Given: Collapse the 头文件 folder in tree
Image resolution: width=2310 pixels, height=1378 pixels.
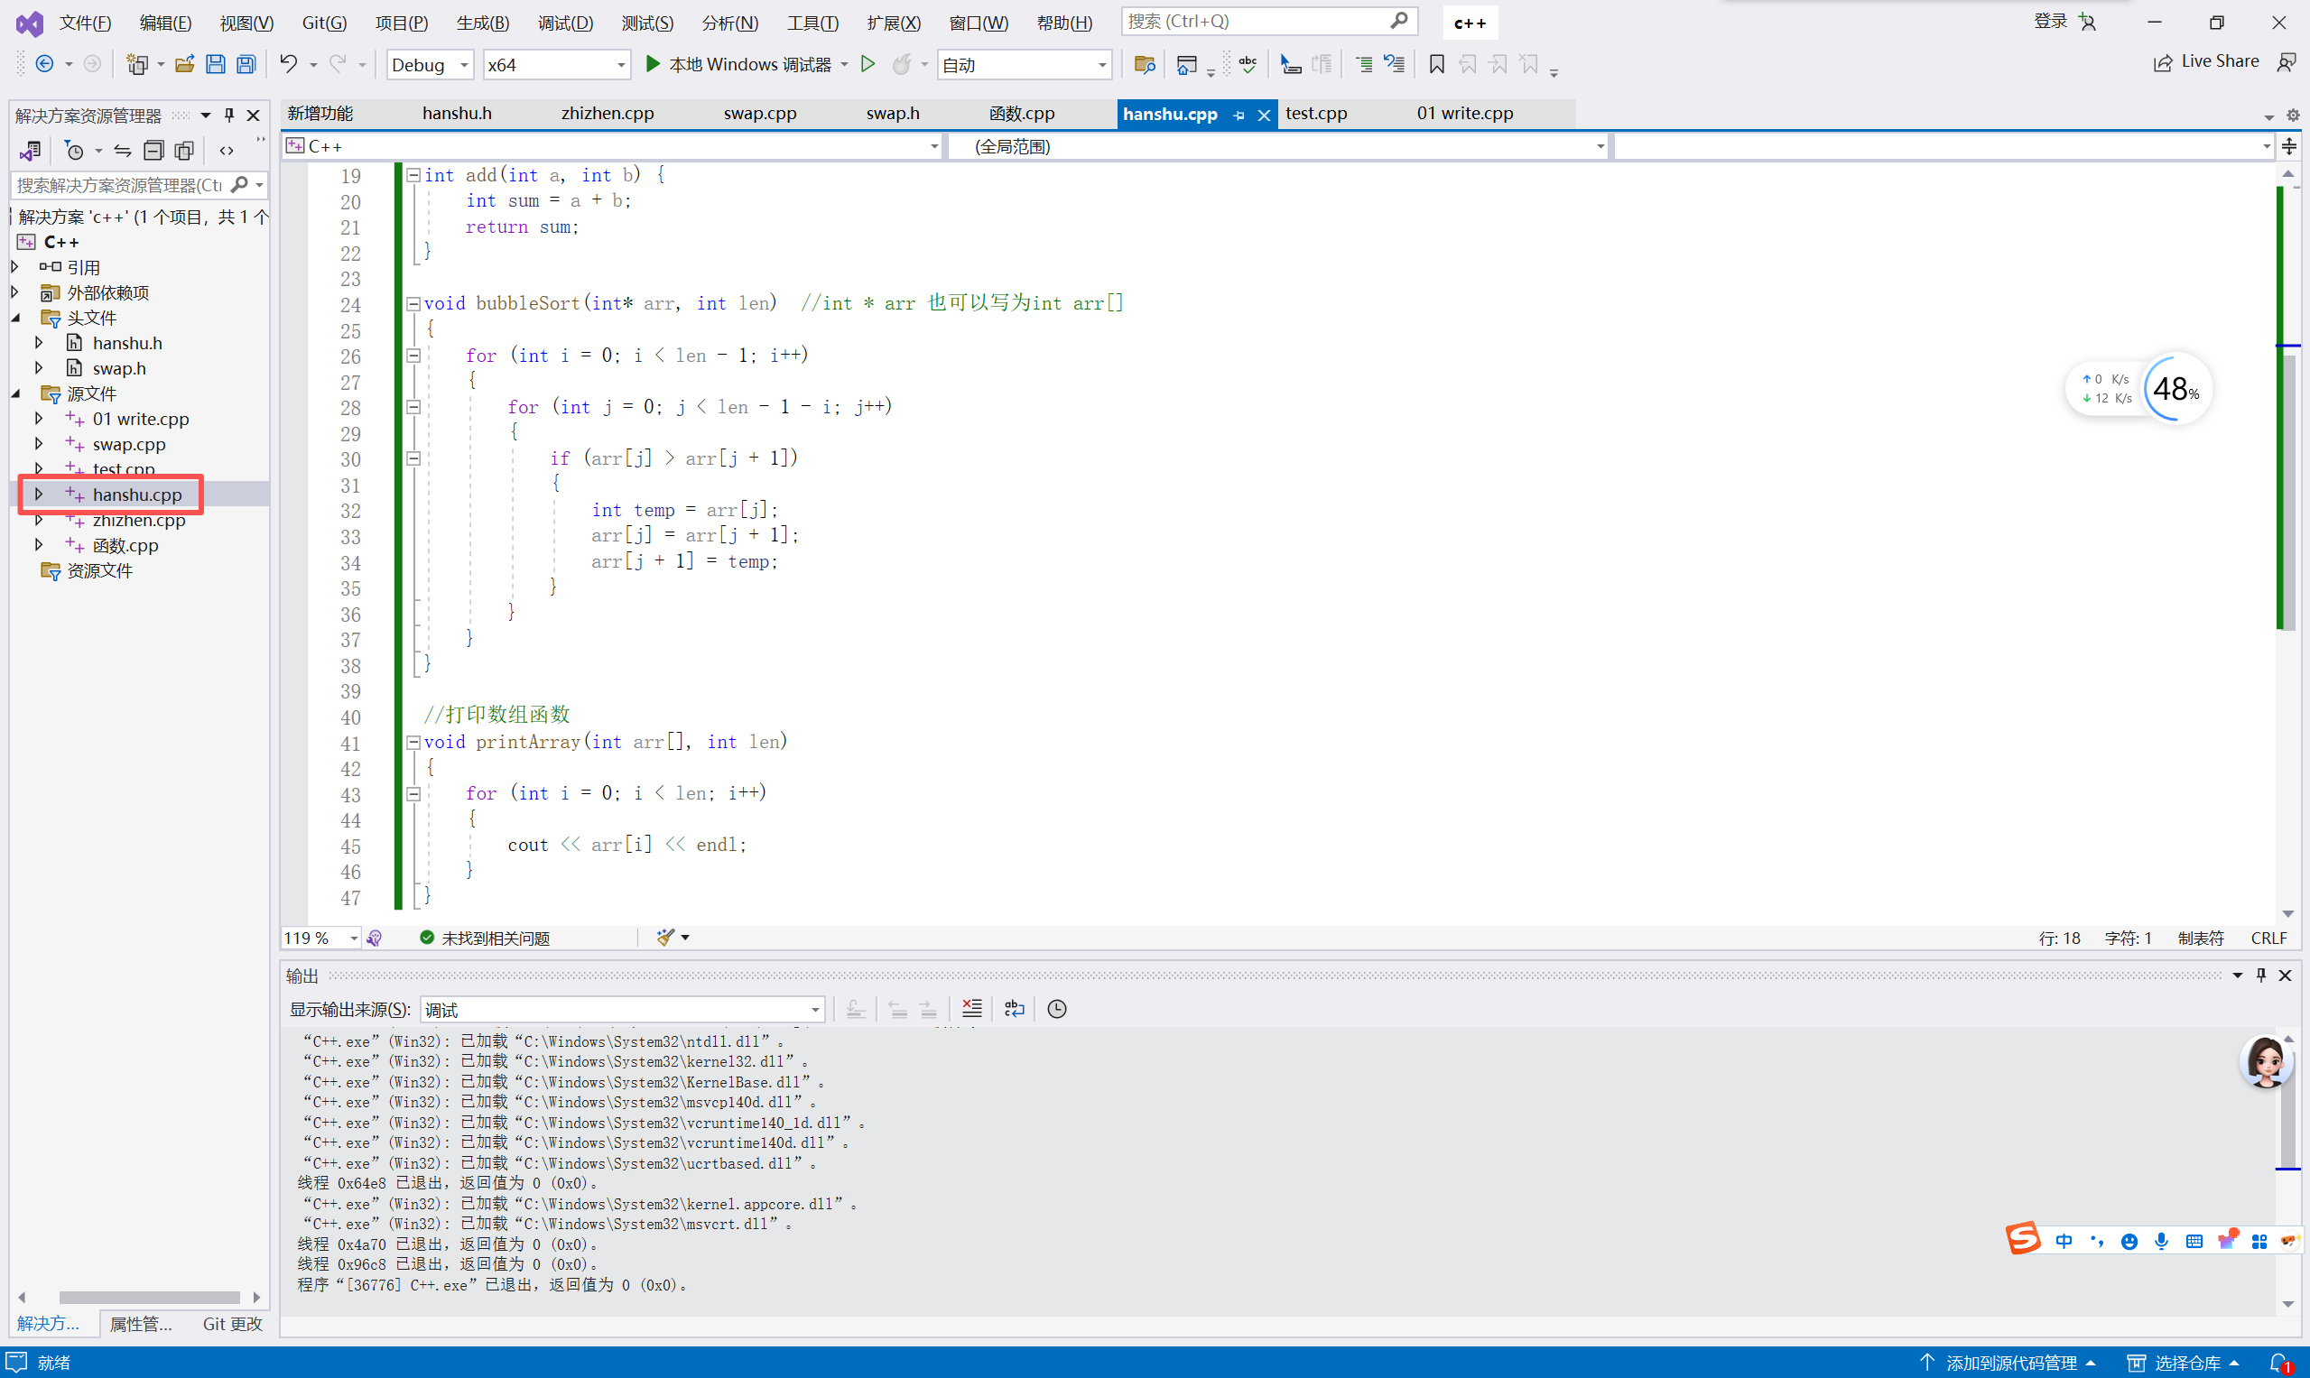Looking at the screenshot, I should (x=15, y=318).
